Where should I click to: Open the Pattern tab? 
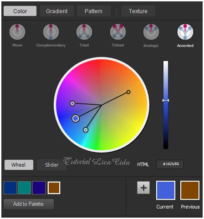pos(93,11)
